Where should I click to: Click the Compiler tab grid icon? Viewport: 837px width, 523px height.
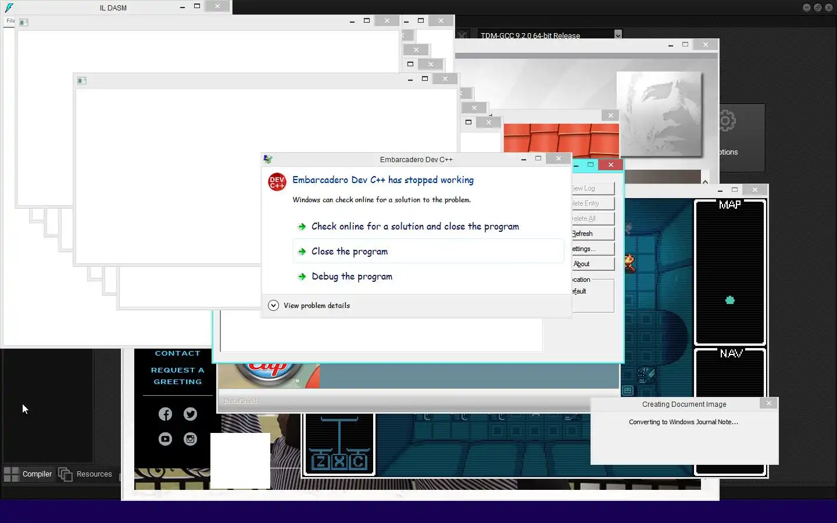pyautogui.click(x=11, y=474)
